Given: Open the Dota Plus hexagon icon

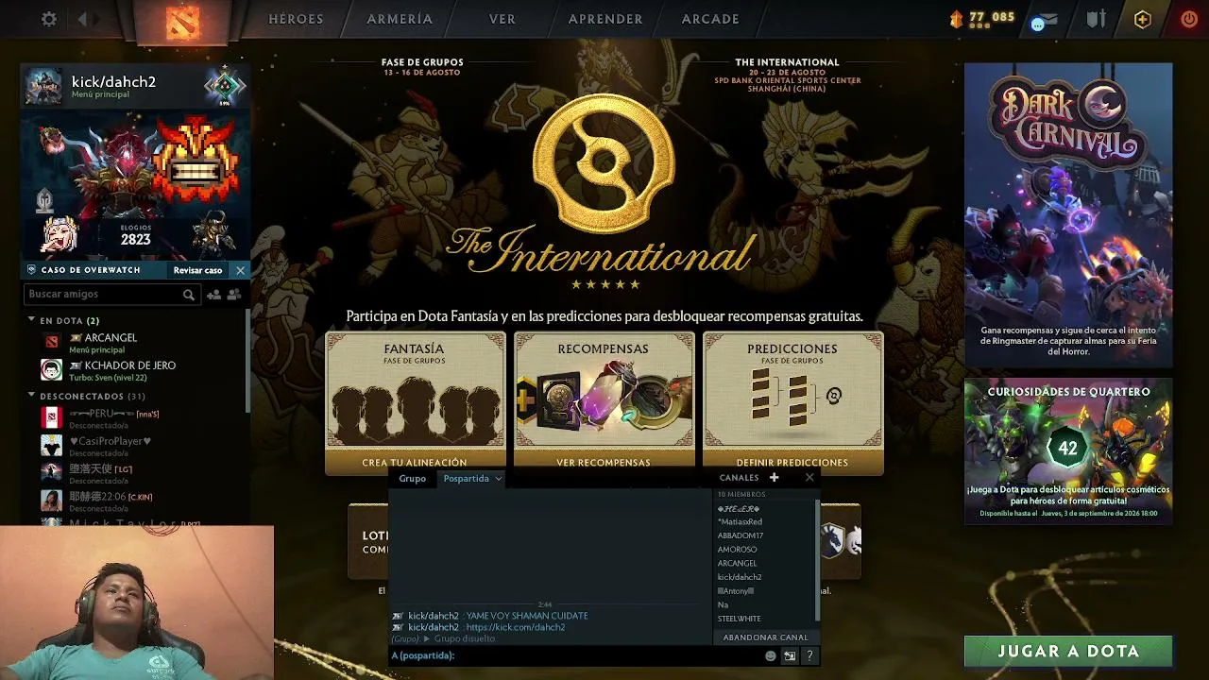Looking at the screenshot, I should tap(1143, 19).
